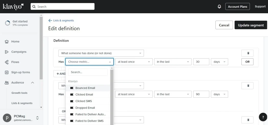Open the 'What someone has done' condition dropdown
This screenshot has height=125, width=268.
pyautogui.click(x=101, y=53)
